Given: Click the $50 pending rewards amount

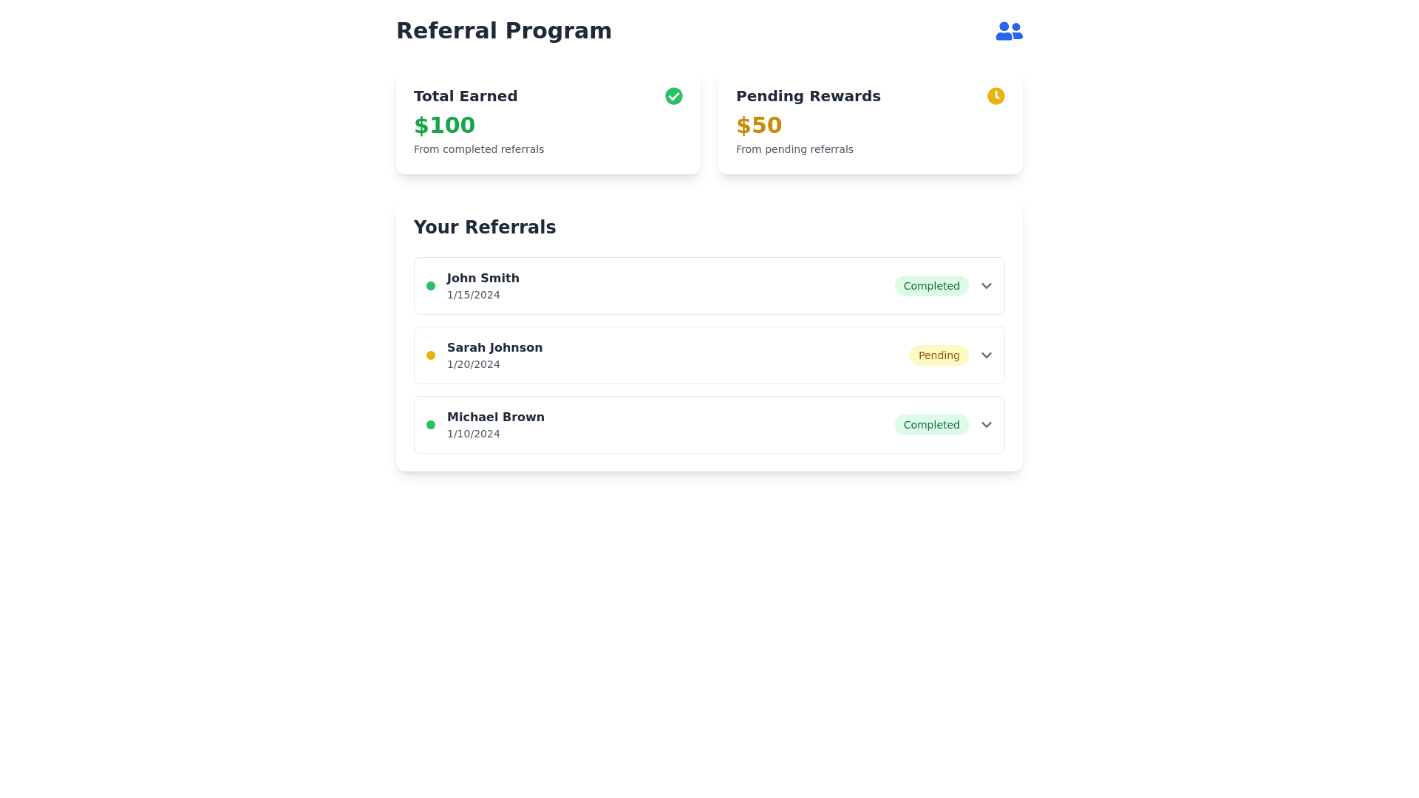Looking at the screenshot, I should click(x=758, y=126).
